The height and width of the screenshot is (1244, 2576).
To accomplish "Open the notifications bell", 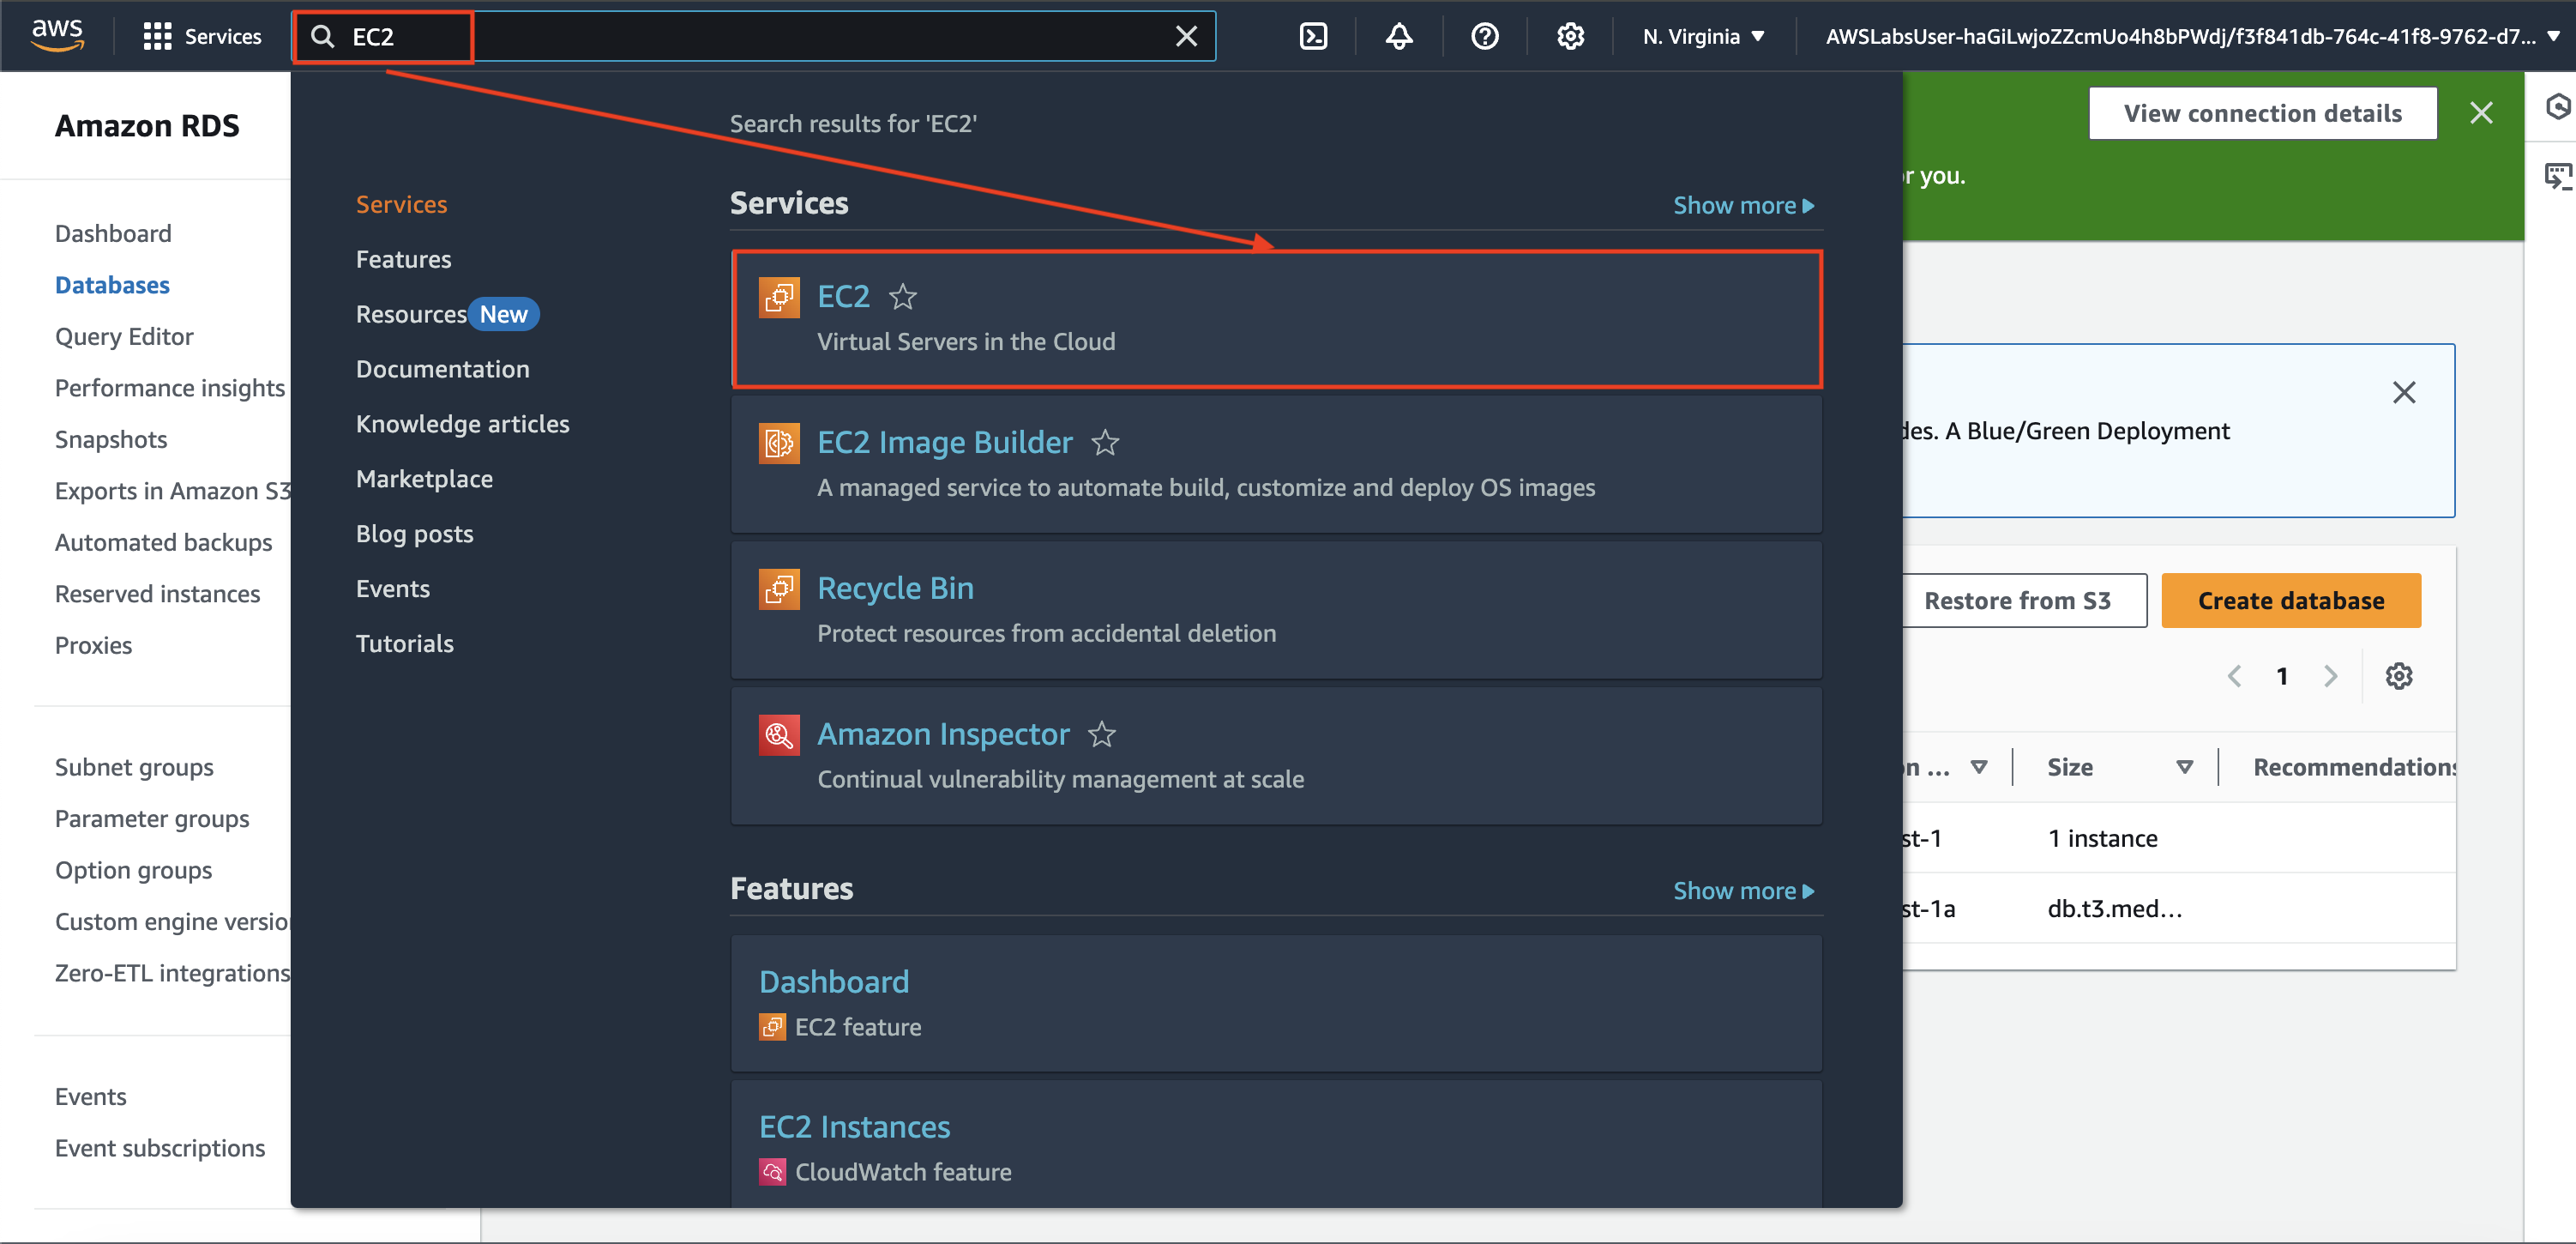I will pyautogui.click(x=1398, y=37).
